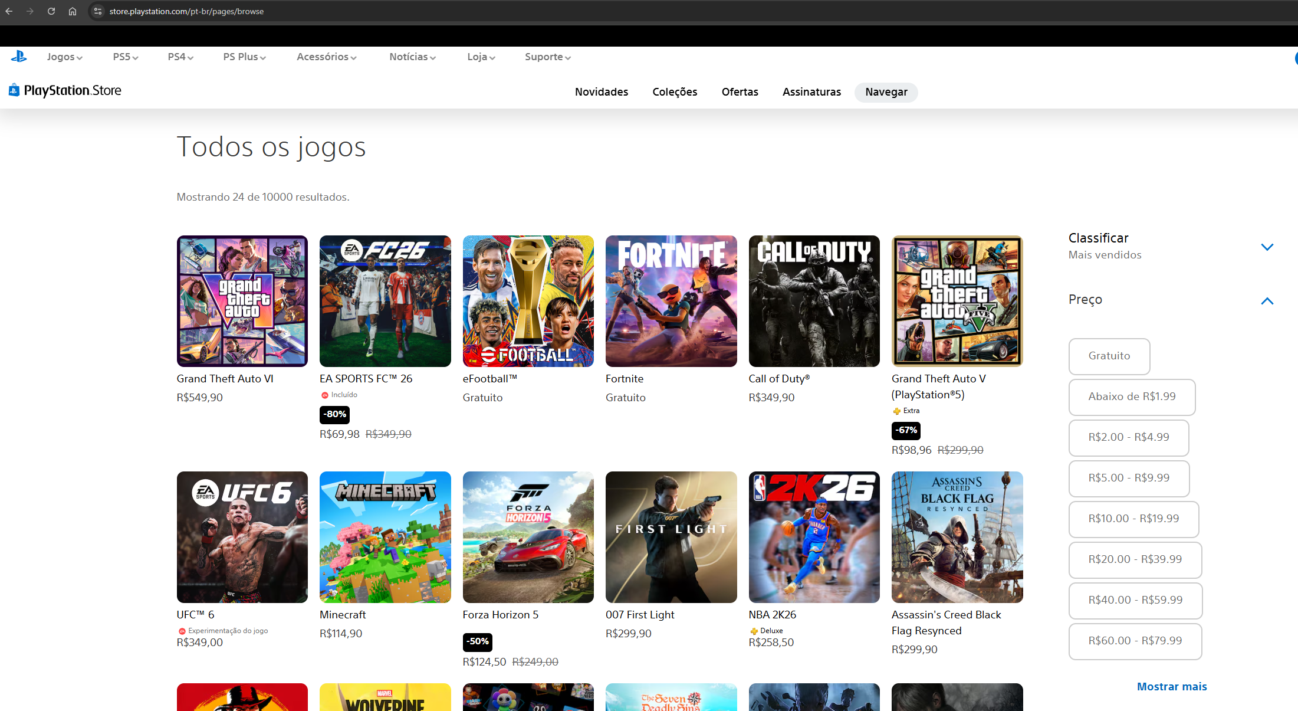Click the NBA 2K26 title link

click(x=773, y=615)
